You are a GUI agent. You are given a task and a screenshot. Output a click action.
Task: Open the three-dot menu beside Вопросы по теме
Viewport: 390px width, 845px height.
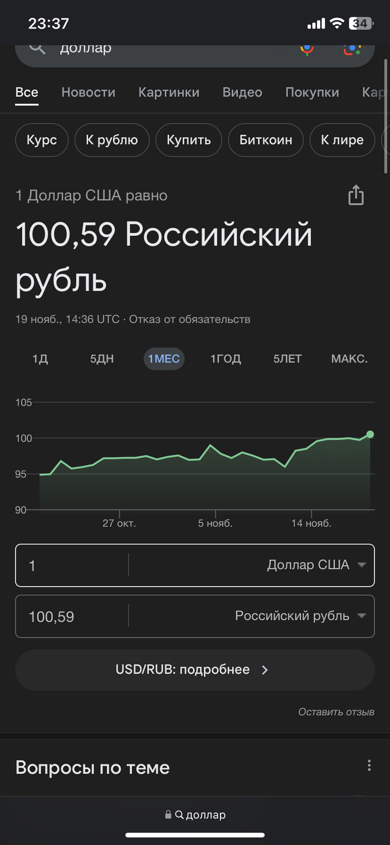click(369, 766)
